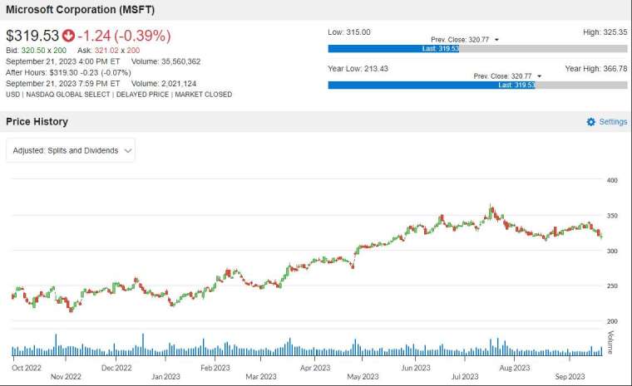The image size is (632, 386).
Task: Click the Ask 321.02 value
Action: (x=106, y=51)
